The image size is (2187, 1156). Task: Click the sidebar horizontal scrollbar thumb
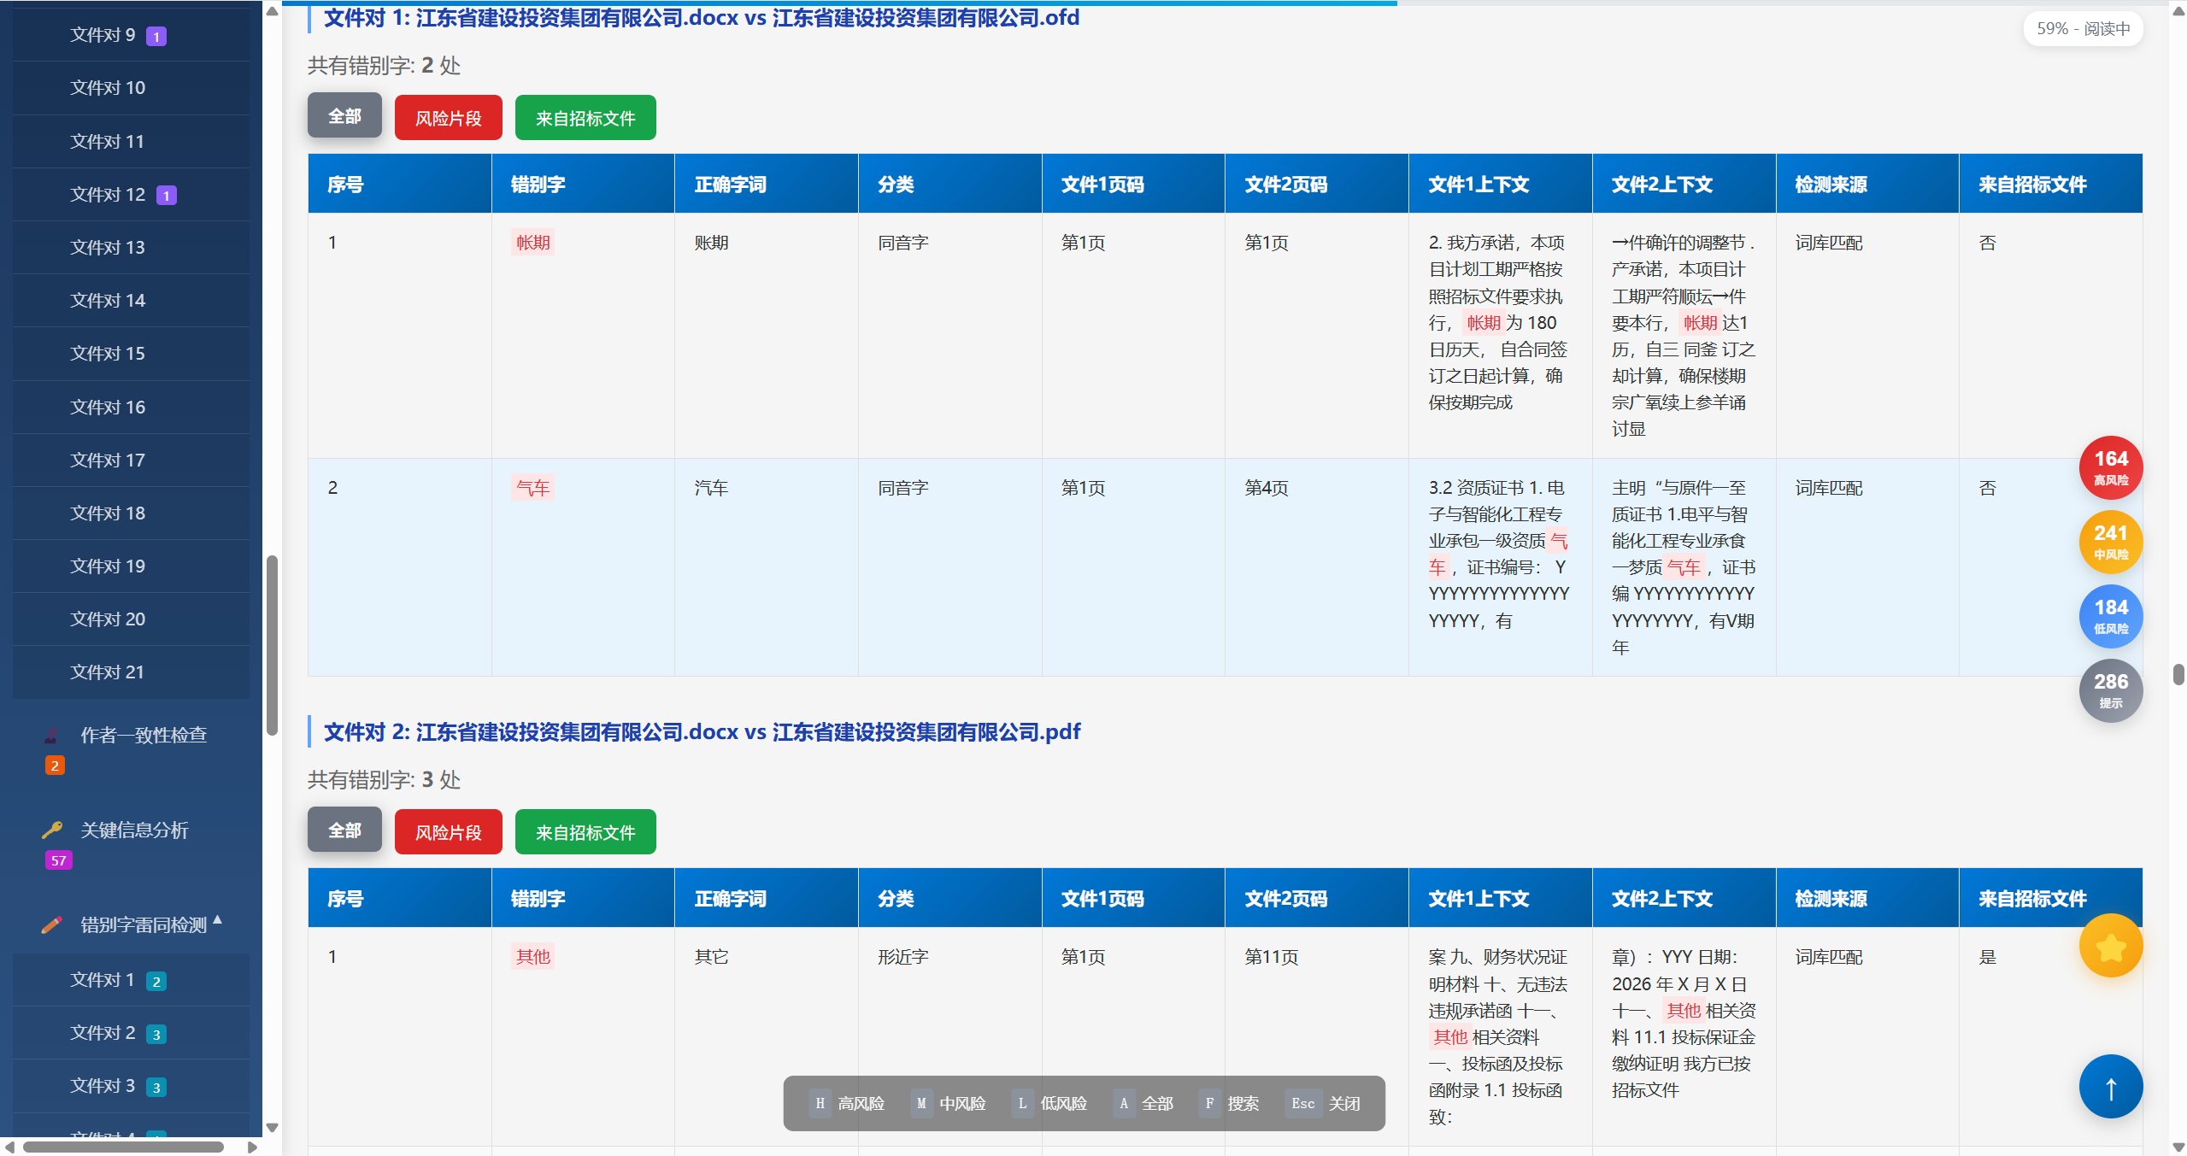[x=124, y=1147]
